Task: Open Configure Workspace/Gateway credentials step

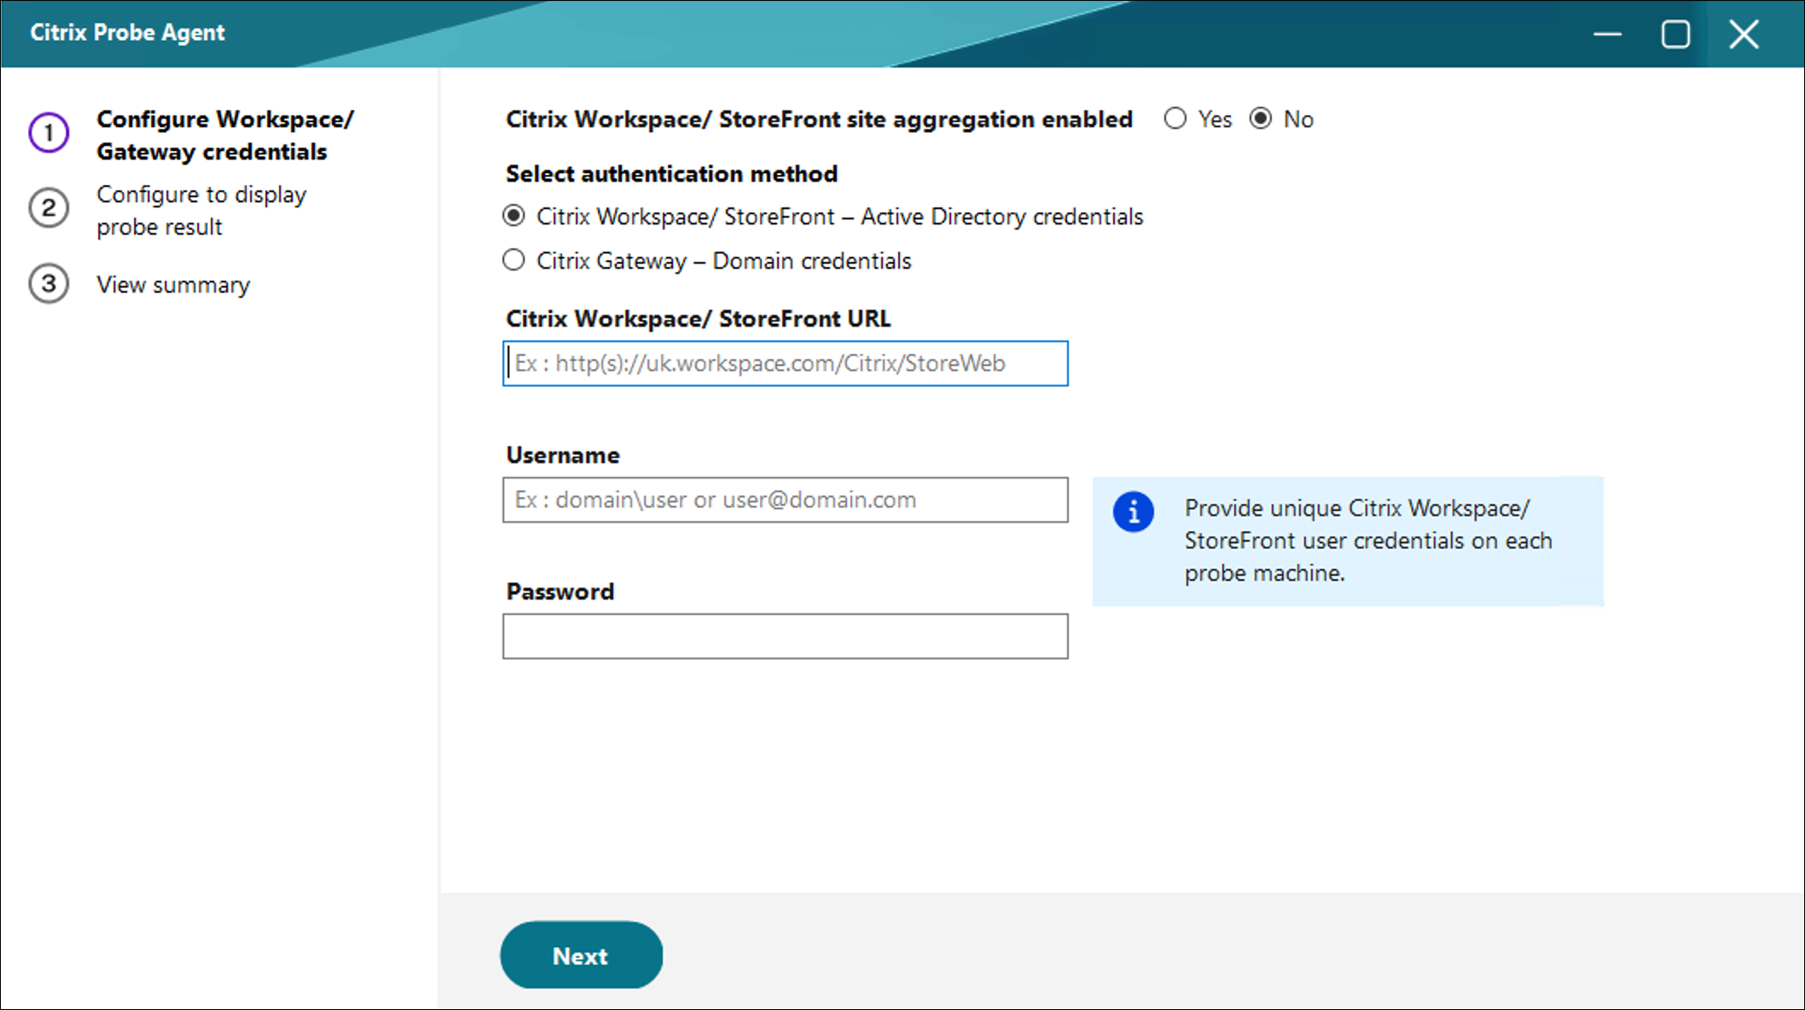Action: [x=224, y=135]
